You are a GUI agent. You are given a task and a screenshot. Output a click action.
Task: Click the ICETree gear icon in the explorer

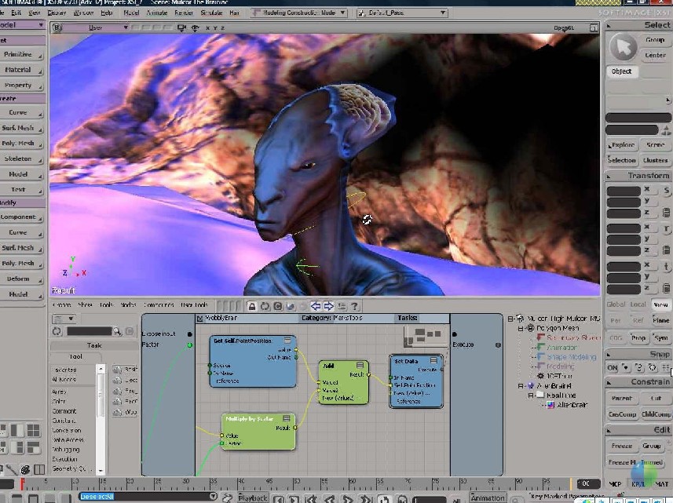point(541,376)
